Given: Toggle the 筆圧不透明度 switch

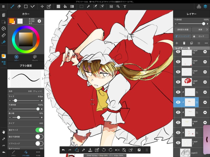Looking at the screenshot, I should click(x=39, y=137).
